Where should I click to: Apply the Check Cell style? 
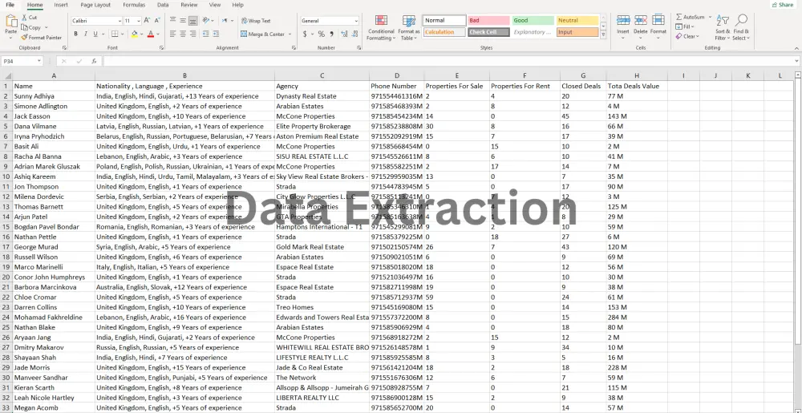pos(488,32)
